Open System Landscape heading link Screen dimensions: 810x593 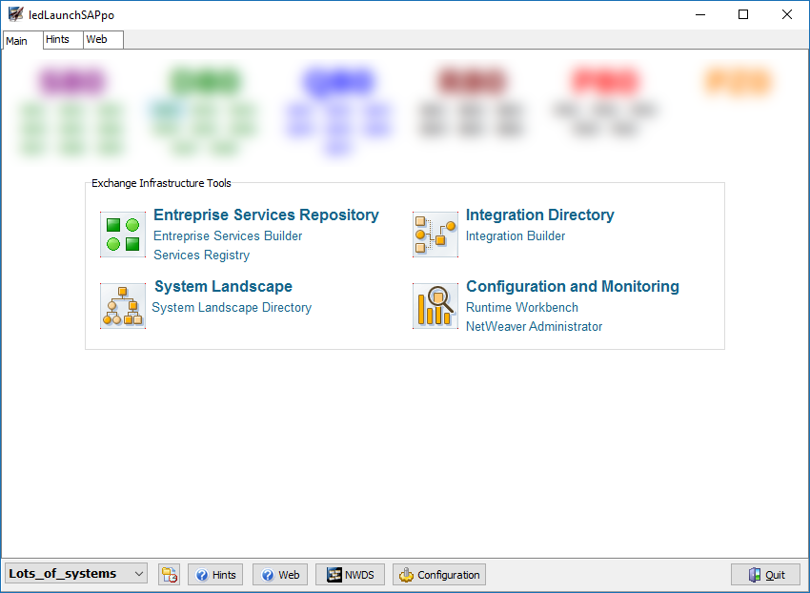(223, 286)
